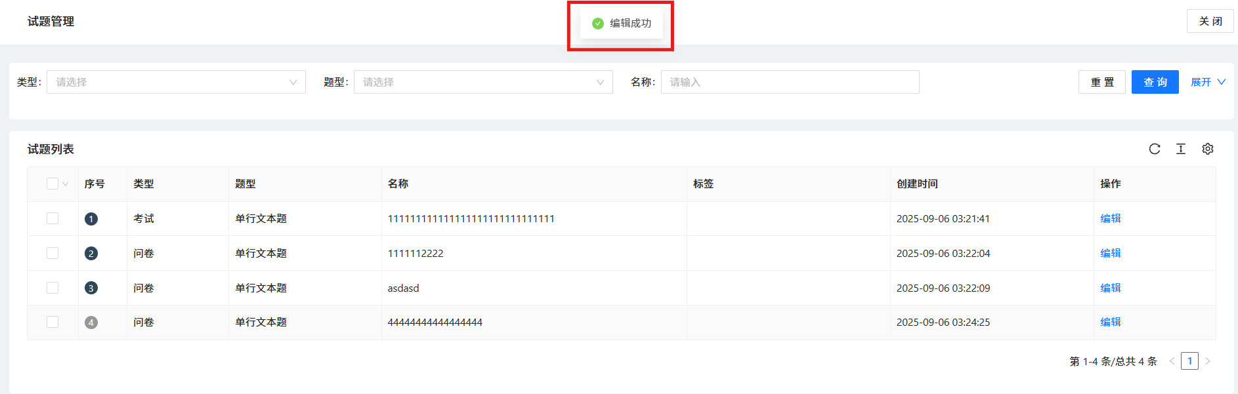The height and width of the screenshot is (394, 1238).
Task: Check the box for the asdasd row
Action: (53, 288)
